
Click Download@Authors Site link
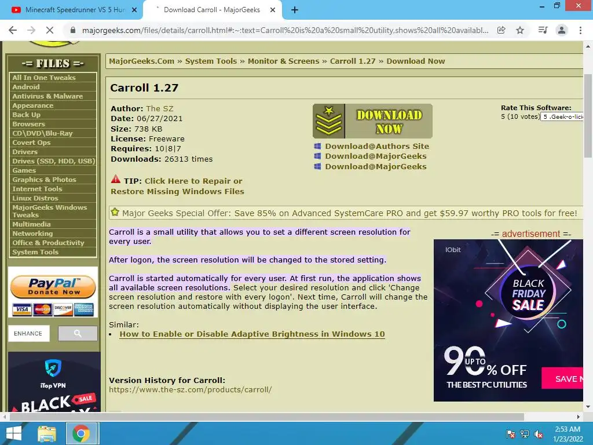click(x=376, y=146)
